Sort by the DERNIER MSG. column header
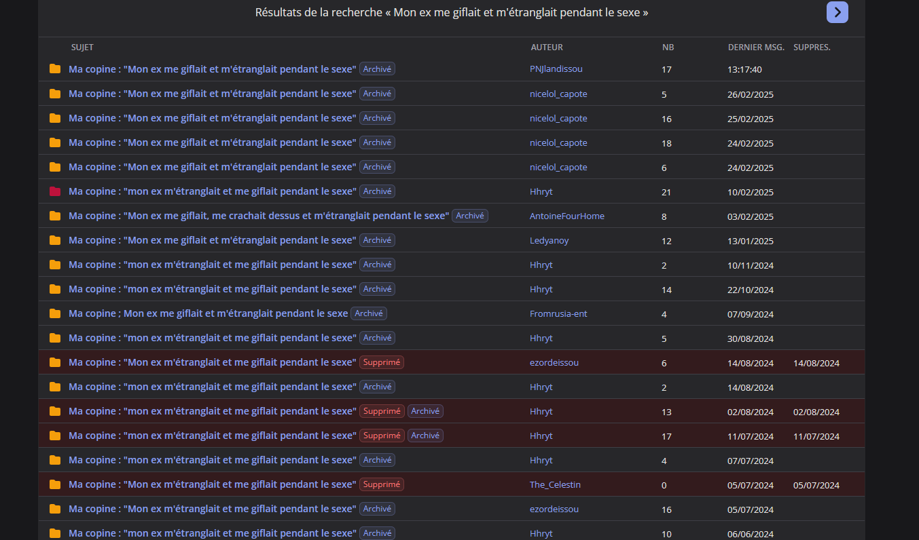919x540 pixels. [x=756, y=47]
